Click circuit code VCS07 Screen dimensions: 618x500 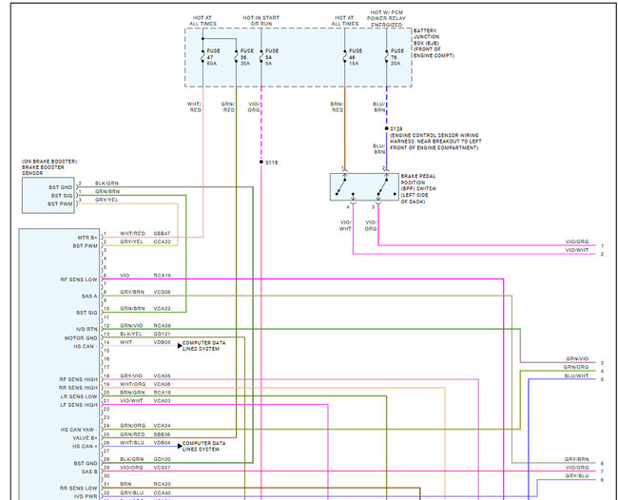(162, 468)
